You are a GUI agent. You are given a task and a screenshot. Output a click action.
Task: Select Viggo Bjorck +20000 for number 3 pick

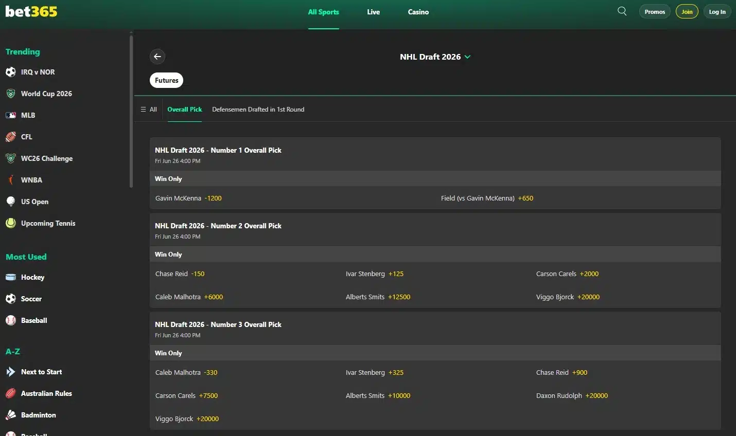187,419
